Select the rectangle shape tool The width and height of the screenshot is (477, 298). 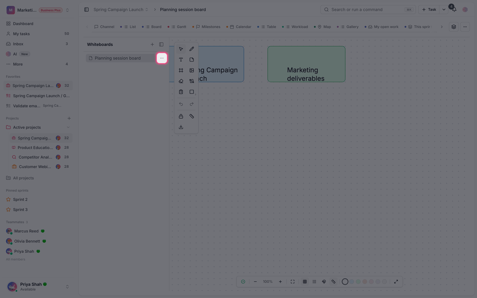pyautogui.click(x=192, y=92)
